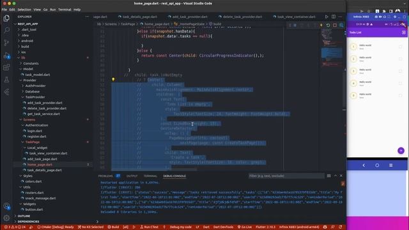
Task: Open editor more actions ellipsis
Action: click(x=340, y=17)
